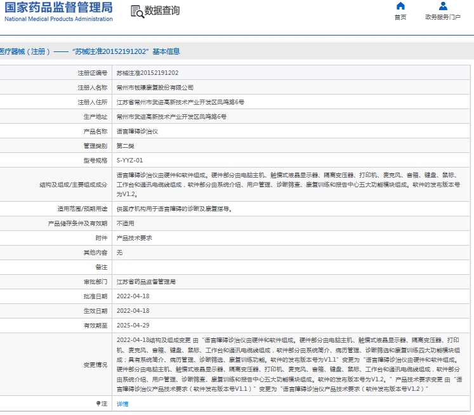Viewport: 474px width, 415px height.
Task: Click the 注册人住所 label
Action: pos(93,102)
